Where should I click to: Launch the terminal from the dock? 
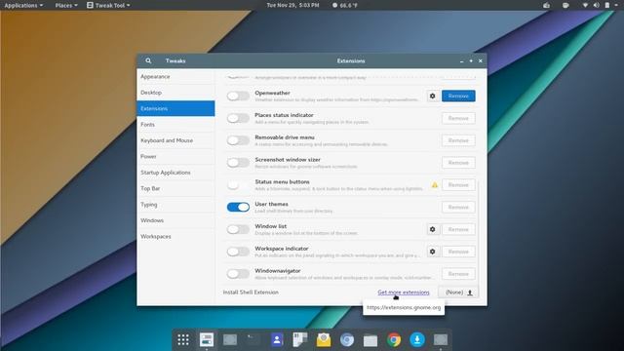click(253, 339)
